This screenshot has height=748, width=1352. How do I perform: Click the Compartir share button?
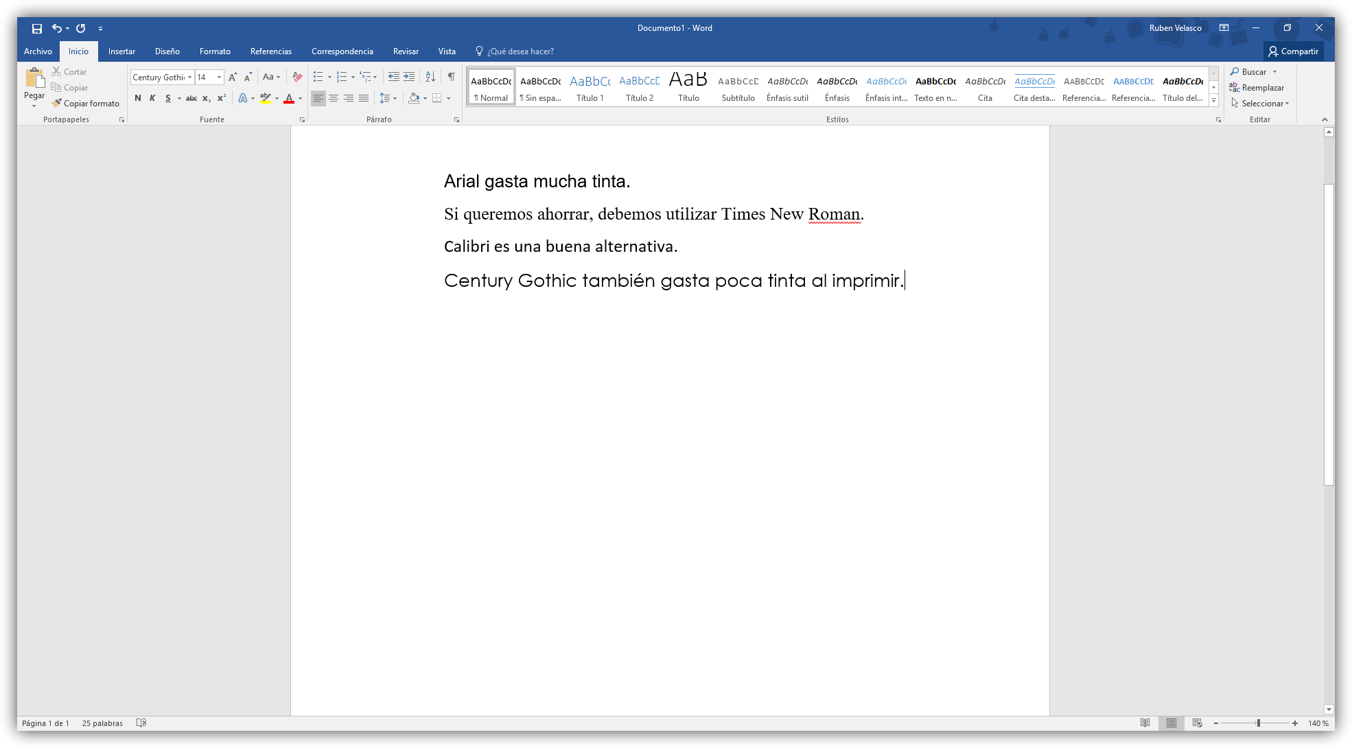(x=1293, y=51)
